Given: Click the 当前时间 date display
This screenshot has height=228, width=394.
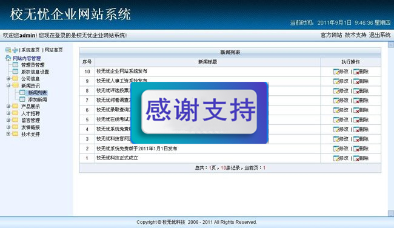Looking at the screenshot, I should pos(340,22).
